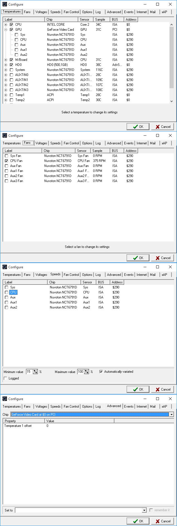177x526 pixels.
Task: Sort by Sample column in Temperatures list
Action: coord(101,20)
